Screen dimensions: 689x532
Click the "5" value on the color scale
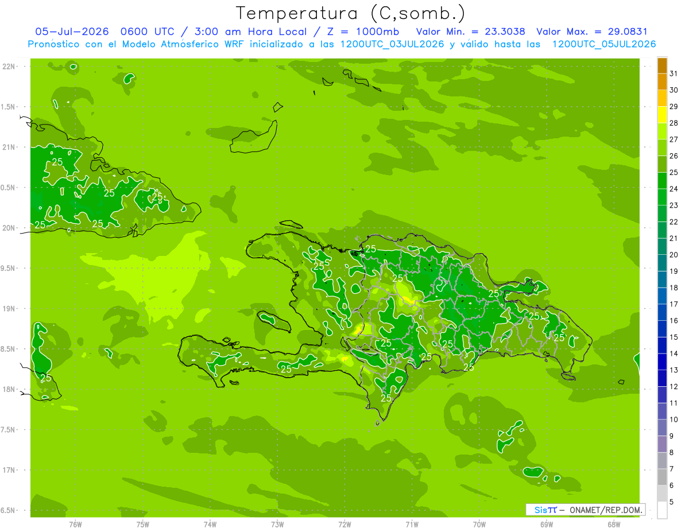click(x=672, y=502)
